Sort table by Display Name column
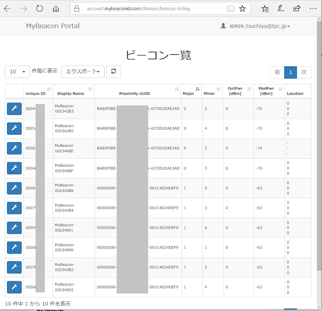Image resolution: width=322 pixels, height=311 pixels. pos(73,91)
